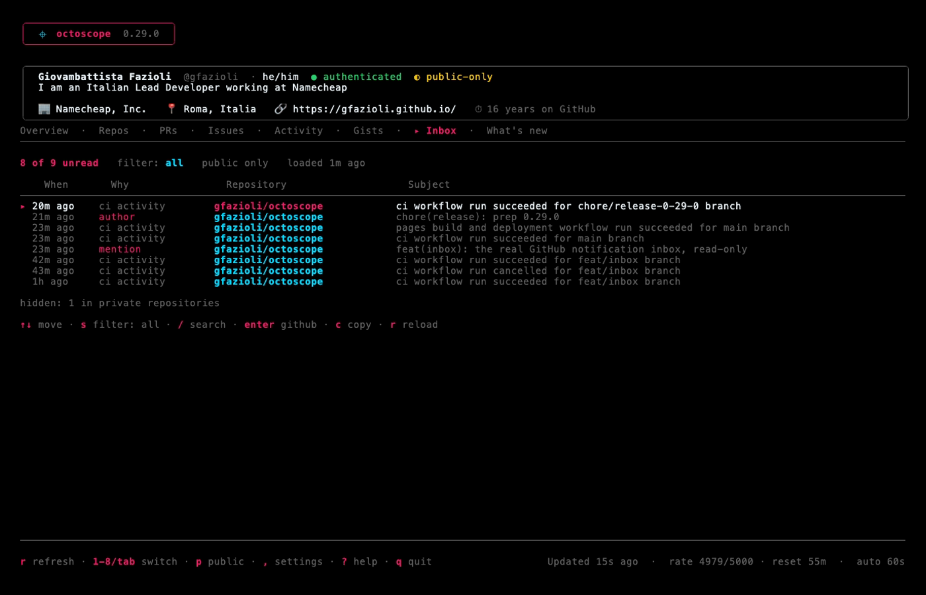The height and width of the screenshot is (595, 926).
Task: Click the rate 4979/5000 status
Action: pyautogui.click(x=711, y=562)
